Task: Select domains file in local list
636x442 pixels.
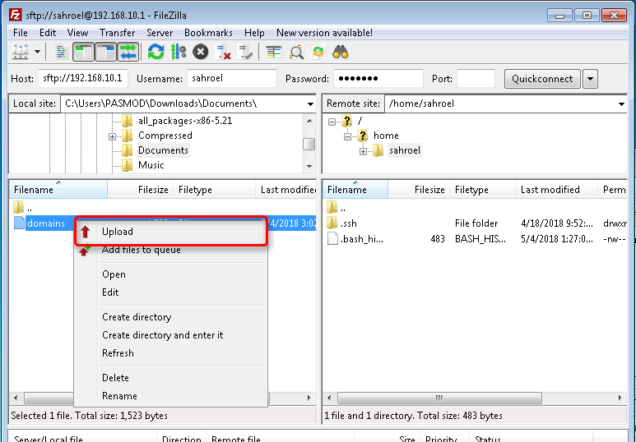Action: (x=46, y=223)
